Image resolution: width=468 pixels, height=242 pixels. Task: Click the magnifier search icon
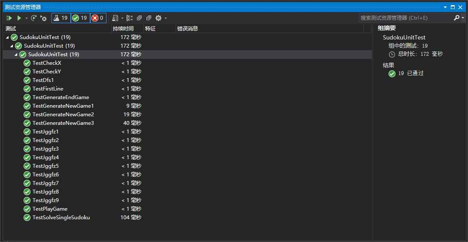[x=457, y=18]
